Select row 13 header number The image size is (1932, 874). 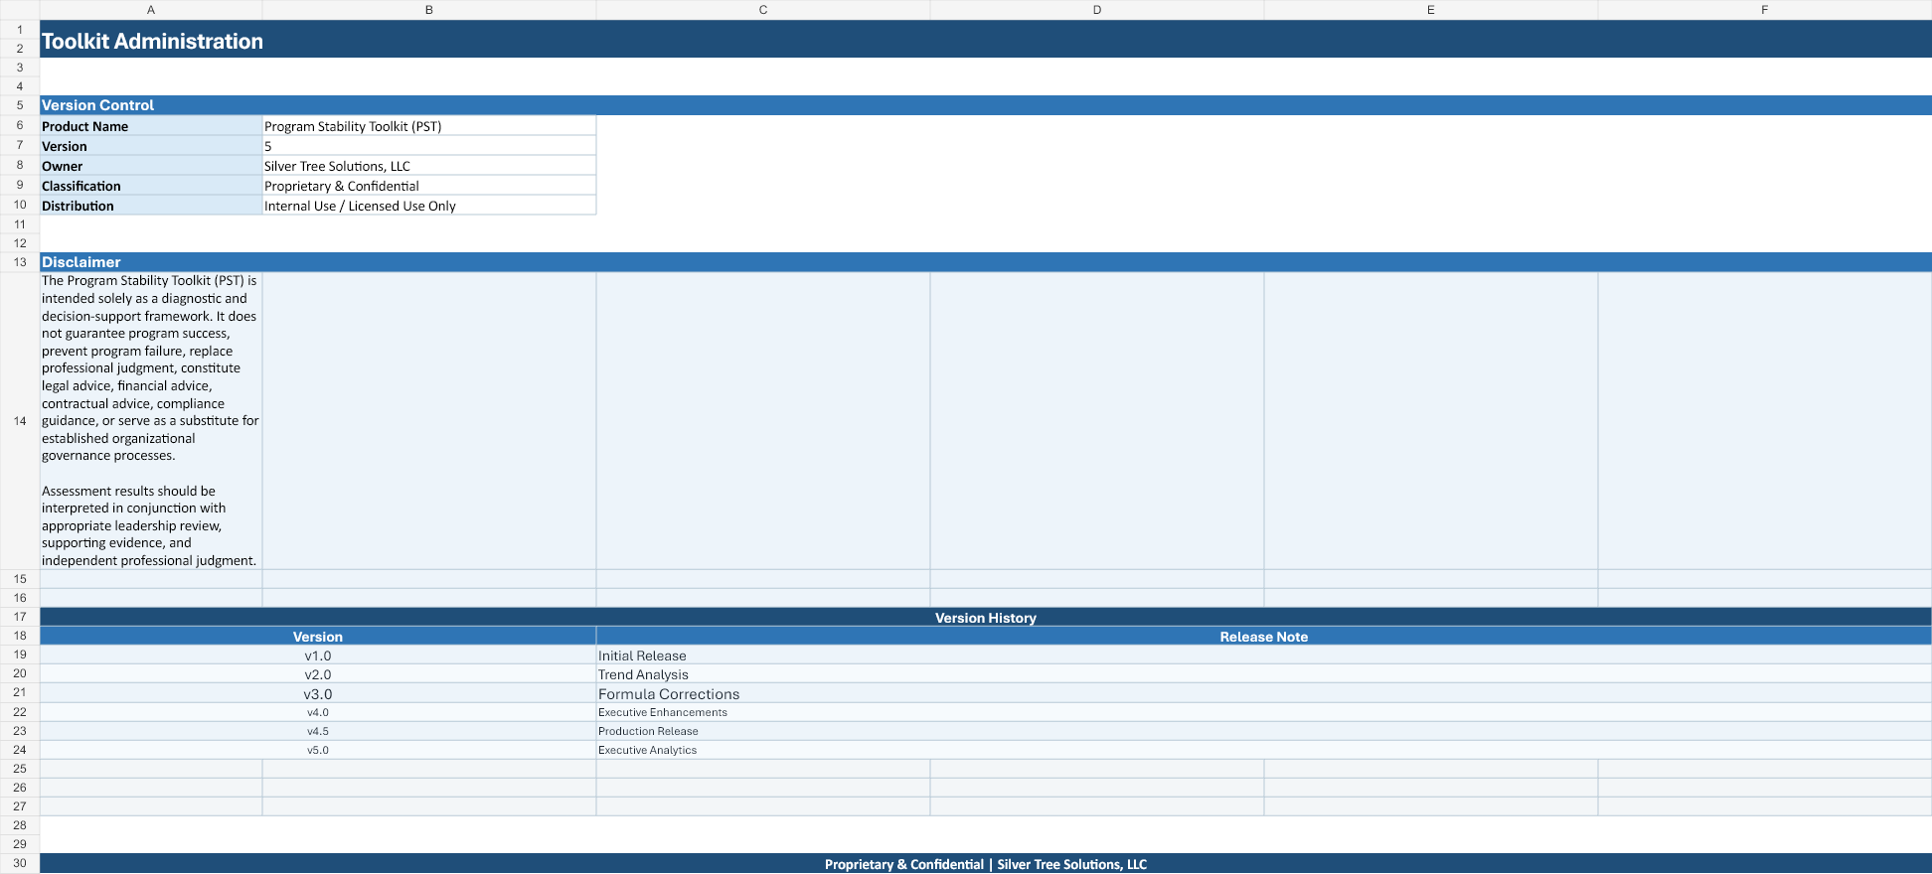pos(20,262)
